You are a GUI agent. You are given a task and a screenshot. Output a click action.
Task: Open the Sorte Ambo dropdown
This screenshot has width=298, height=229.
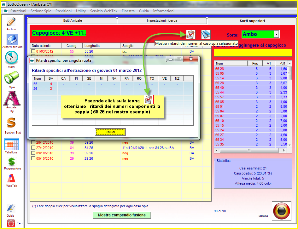[x=276, y=34]
